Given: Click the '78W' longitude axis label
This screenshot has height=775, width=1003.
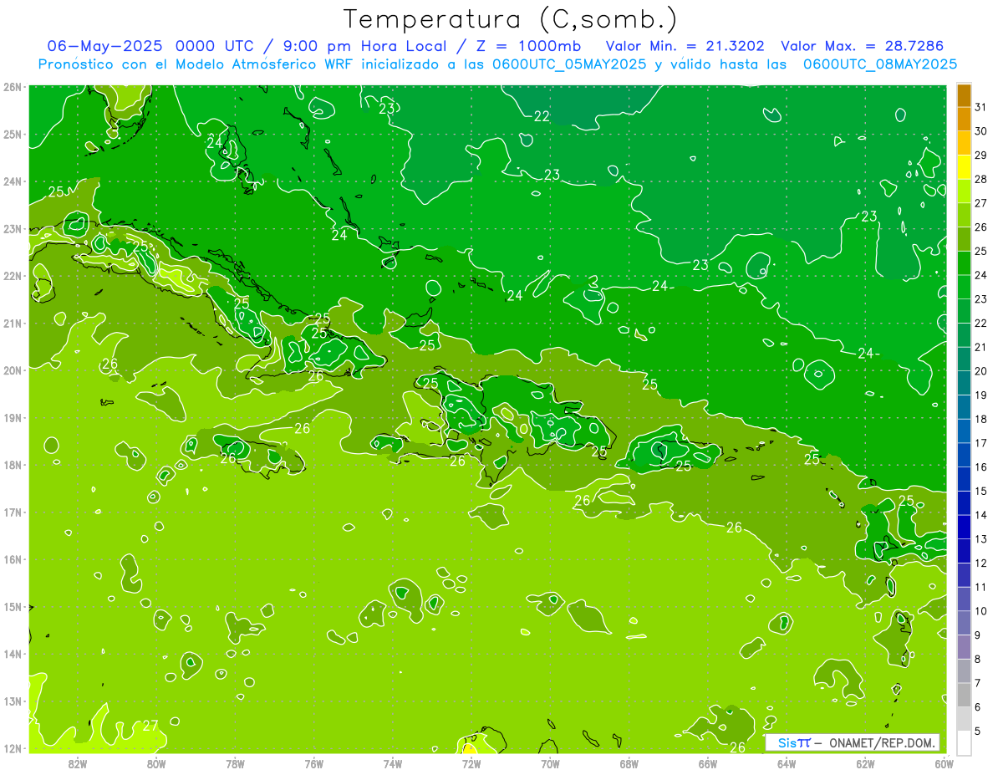Looking at the screenshot, I should click(x=235, y=763).
